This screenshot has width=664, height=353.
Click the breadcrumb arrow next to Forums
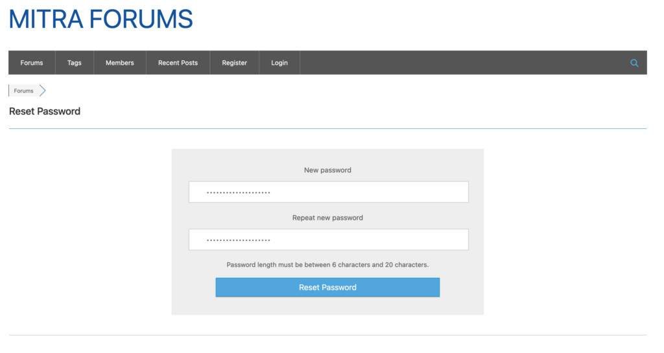(x=42, y=91)
